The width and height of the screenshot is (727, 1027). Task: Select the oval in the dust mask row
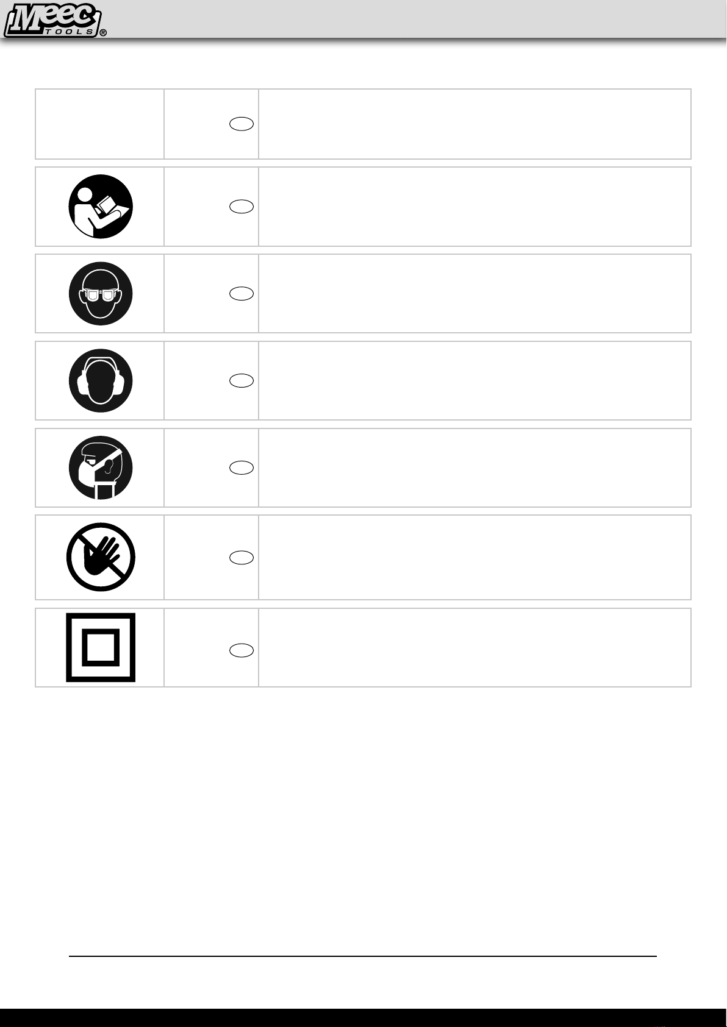[x=242, y=468]
